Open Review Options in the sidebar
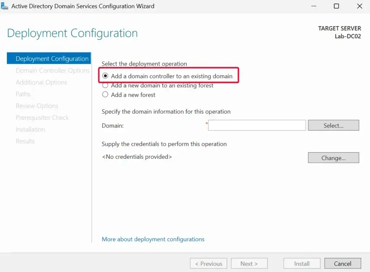370x272 pixels. [37, 106]
